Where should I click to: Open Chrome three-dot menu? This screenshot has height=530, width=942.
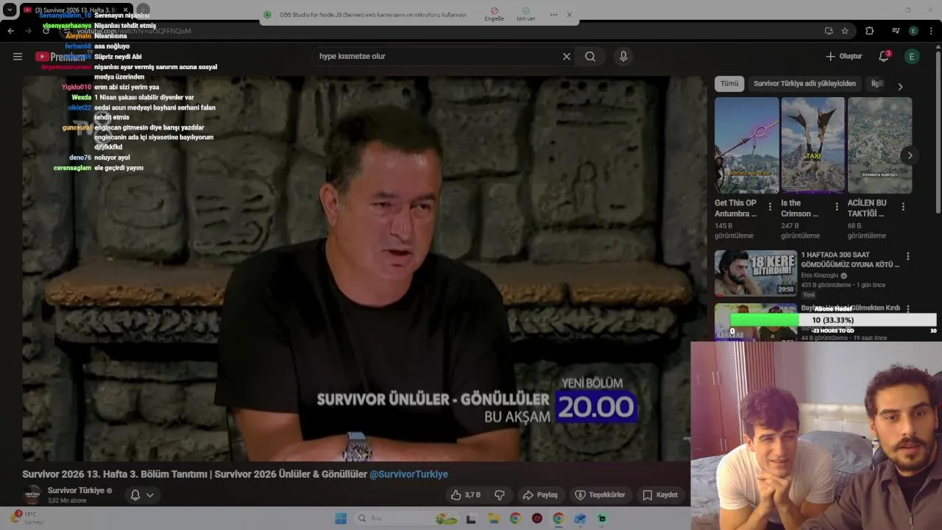pyautogui.click(x=932, y=31)
